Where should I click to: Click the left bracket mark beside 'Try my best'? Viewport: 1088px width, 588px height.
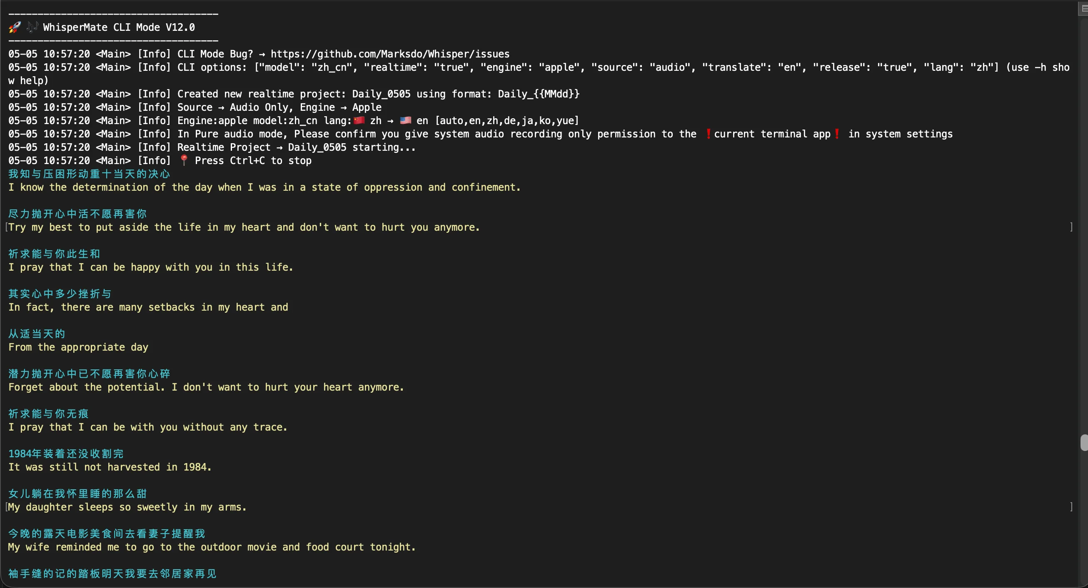coord(6,227)
